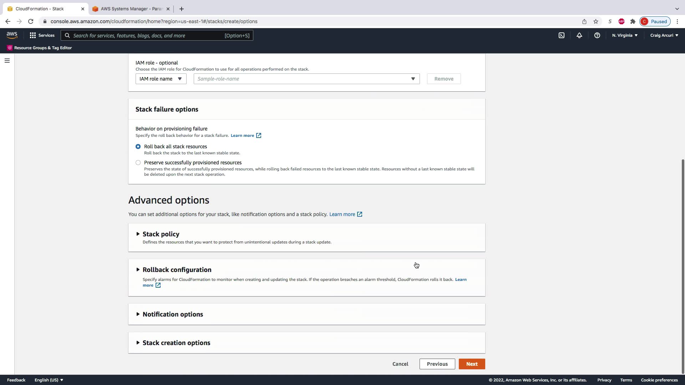The height and width of the screenshot is (385, 685).
Task: Bookmark page with star icon
Action: coord(595,21)
